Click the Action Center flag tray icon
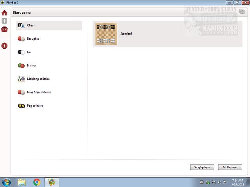Screen dimensions: 250x187 pyautogui.click(x=225, y=182)
